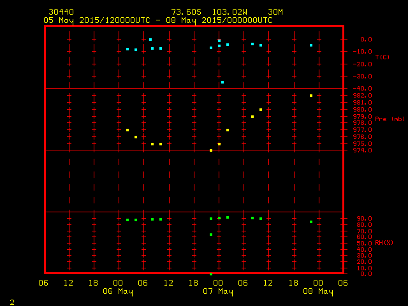Click the page number 2 in corner
Viewport: 408px width, 306px height.
(x=11, y=301)
